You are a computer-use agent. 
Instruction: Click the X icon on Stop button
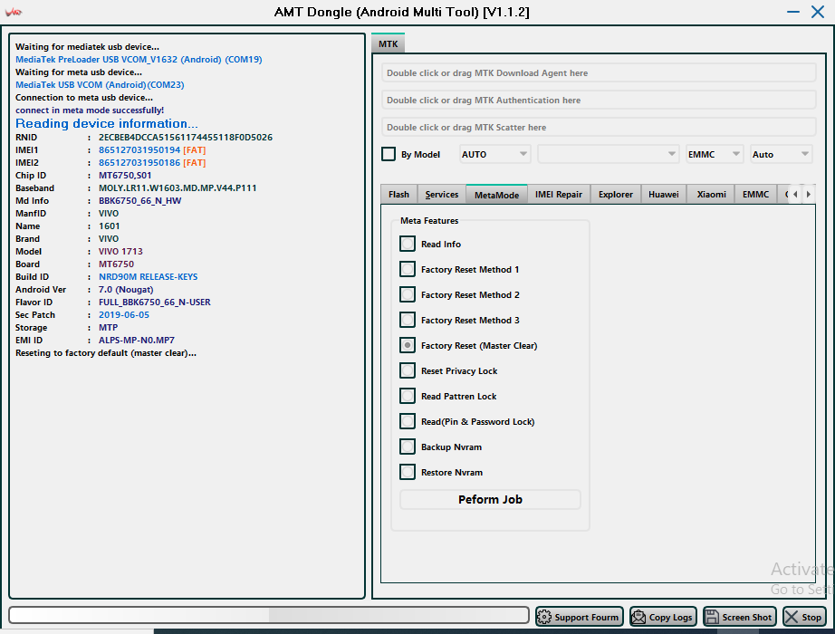(792, 617)
